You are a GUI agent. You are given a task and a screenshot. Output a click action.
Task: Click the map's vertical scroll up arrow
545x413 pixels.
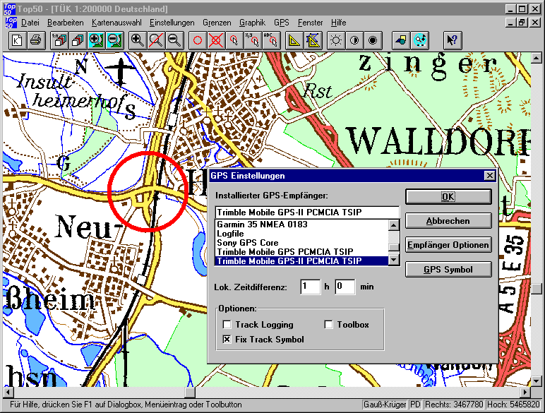[537, 58]
